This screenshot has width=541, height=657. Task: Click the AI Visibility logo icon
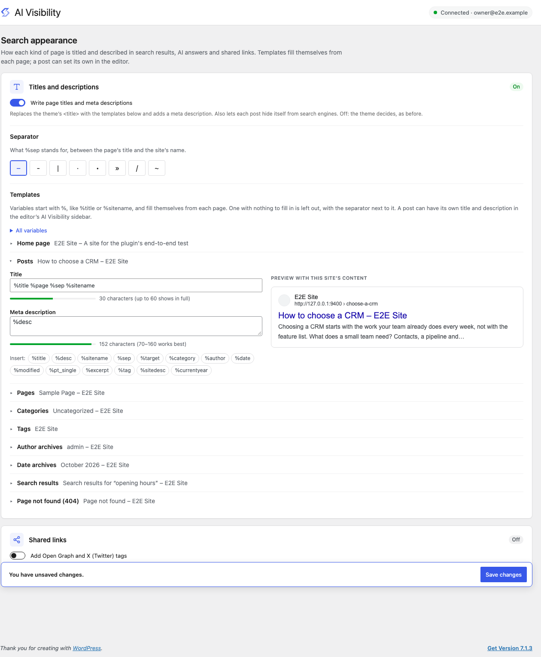tap(5, 12)
